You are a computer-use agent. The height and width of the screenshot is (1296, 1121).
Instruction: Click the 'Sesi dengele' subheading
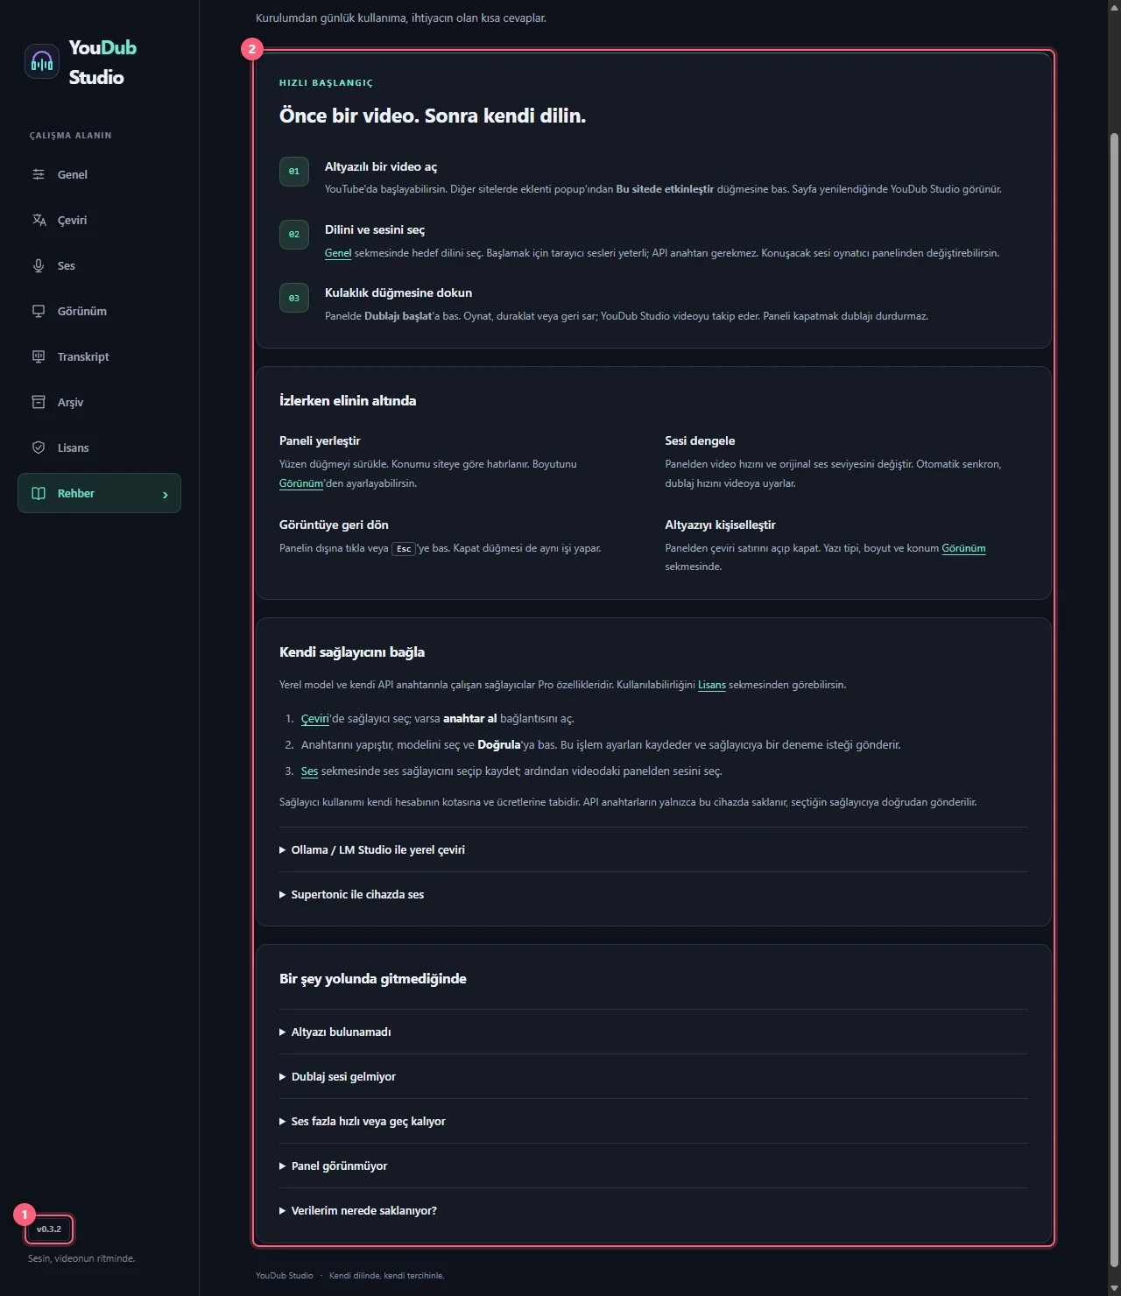700,440
